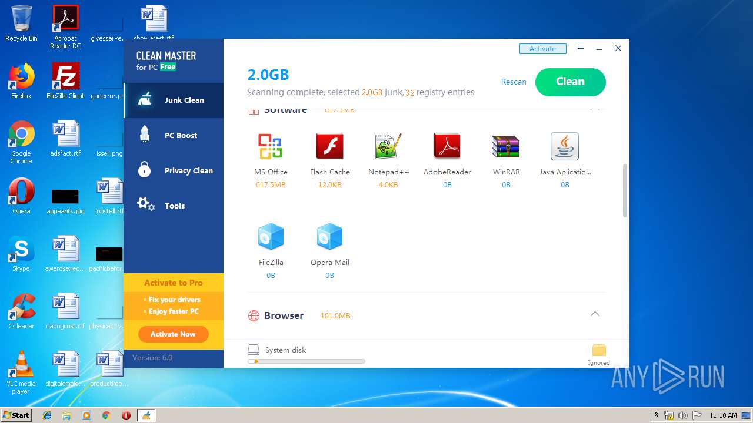
Task: Click the taskbar clock showing 11:18 AM
Action: coord(723,415)
